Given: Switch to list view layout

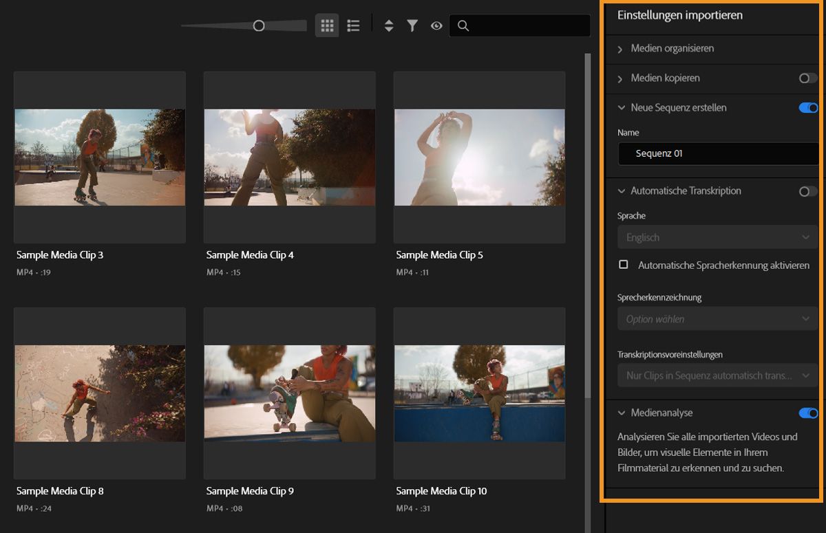Looking at the screenshot, I should click(x=353, y=25).
